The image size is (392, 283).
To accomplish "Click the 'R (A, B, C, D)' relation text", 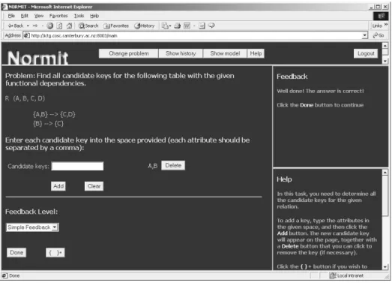I will (x=25, y=98).
